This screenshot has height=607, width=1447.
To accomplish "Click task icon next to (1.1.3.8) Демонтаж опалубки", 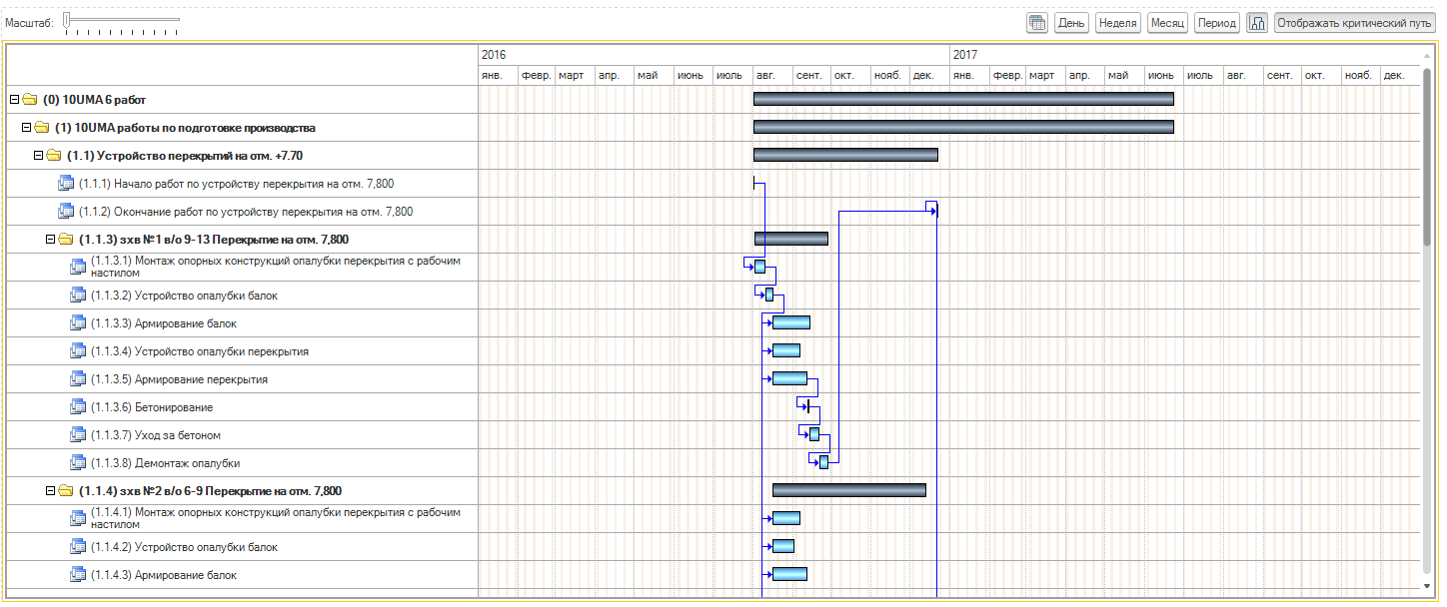I will click(x=78, y=463).
